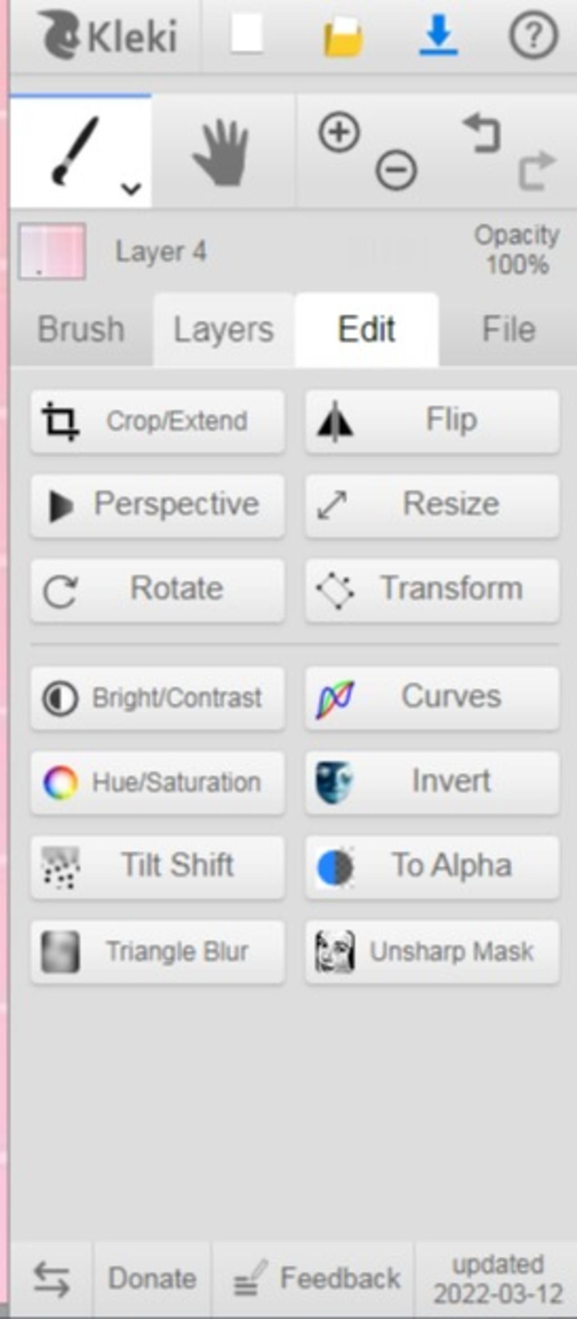The image size is (577, 1319).
Task: Switch to the File tab
Action: [508, 330]
